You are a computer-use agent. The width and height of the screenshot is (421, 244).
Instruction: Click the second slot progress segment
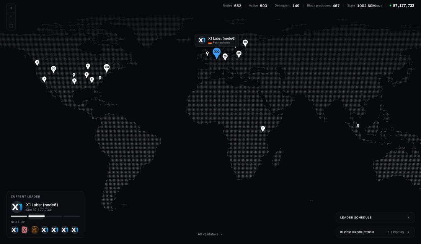[36, 216]
